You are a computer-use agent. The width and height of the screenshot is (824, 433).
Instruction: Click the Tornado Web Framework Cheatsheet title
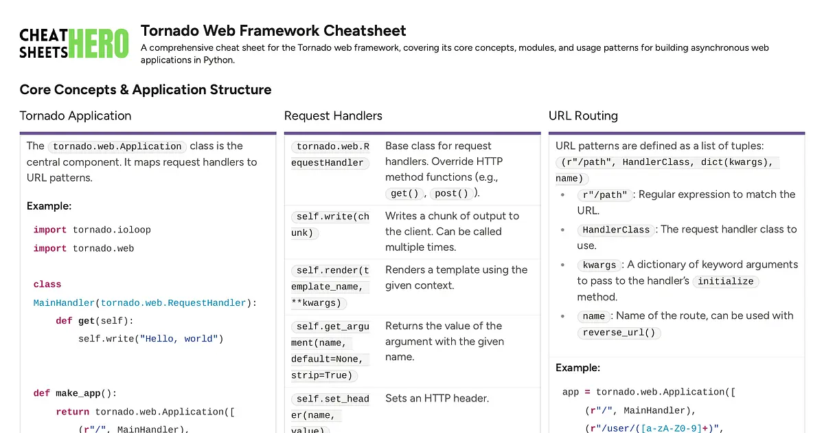[273, 31]
